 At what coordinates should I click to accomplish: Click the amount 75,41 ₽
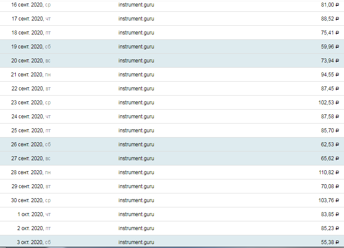click(x=330, y=33)
